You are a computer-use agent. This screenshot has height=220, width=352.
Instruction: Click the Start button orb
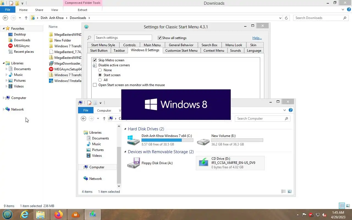point(8,214)
